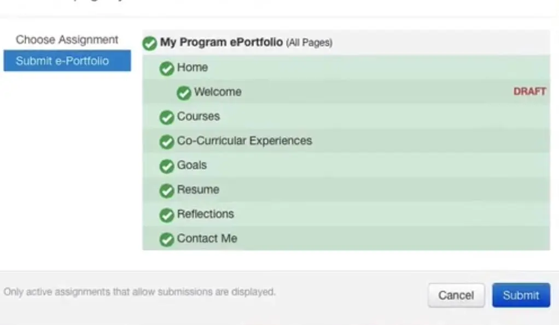Select the Co-Curricular Experiences page label
Viewport: 559px width, 325px height.
(244, 141)
